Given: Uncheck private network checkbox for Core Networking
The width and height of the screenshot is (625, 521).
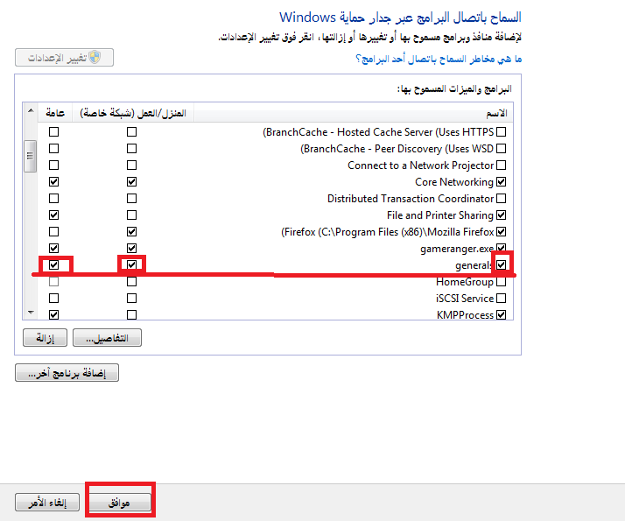Looking at the screenshot, I should [x=131, y=182].
